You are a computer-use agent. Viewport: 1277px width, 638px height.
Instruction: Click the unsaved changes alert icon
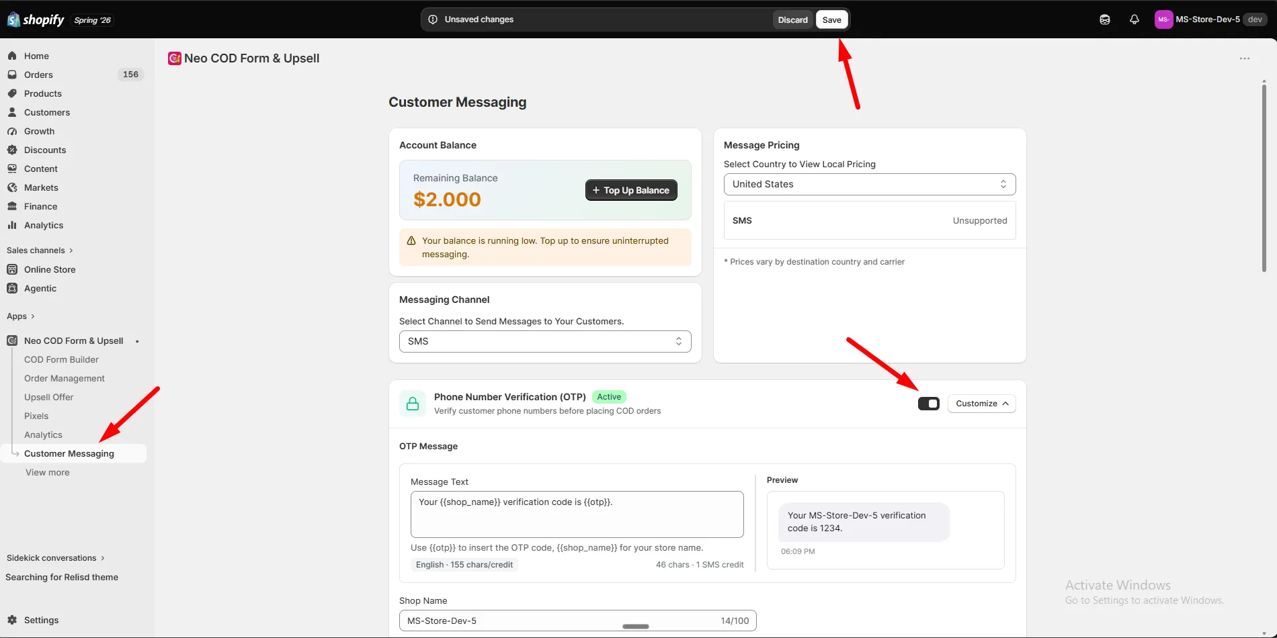[433, 19]
